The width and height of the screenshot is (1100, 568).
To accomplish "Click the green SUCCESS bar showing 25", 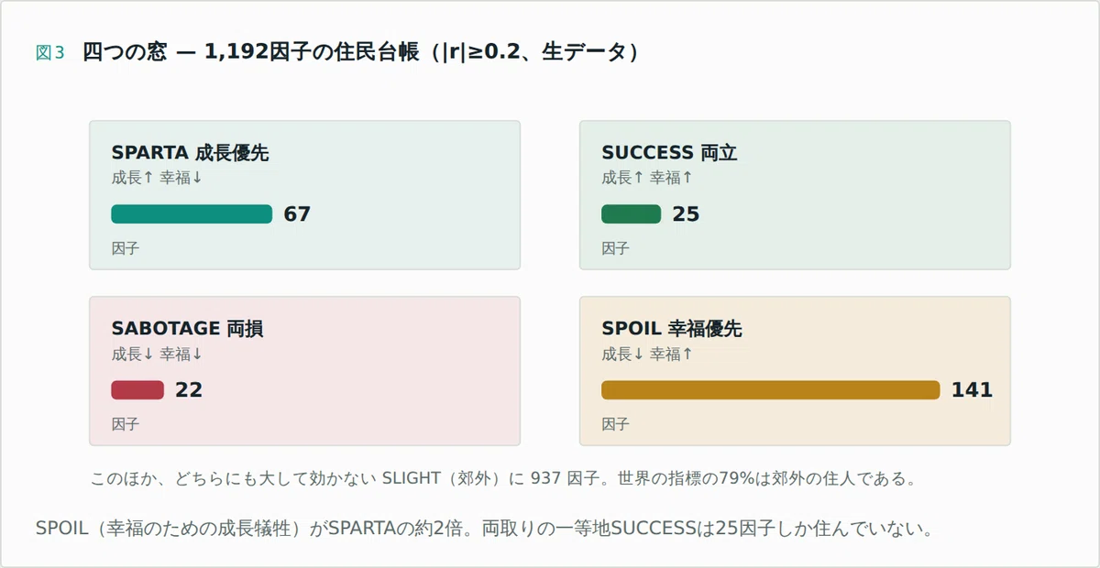I will pyautogui.click(x=631, y=214).
